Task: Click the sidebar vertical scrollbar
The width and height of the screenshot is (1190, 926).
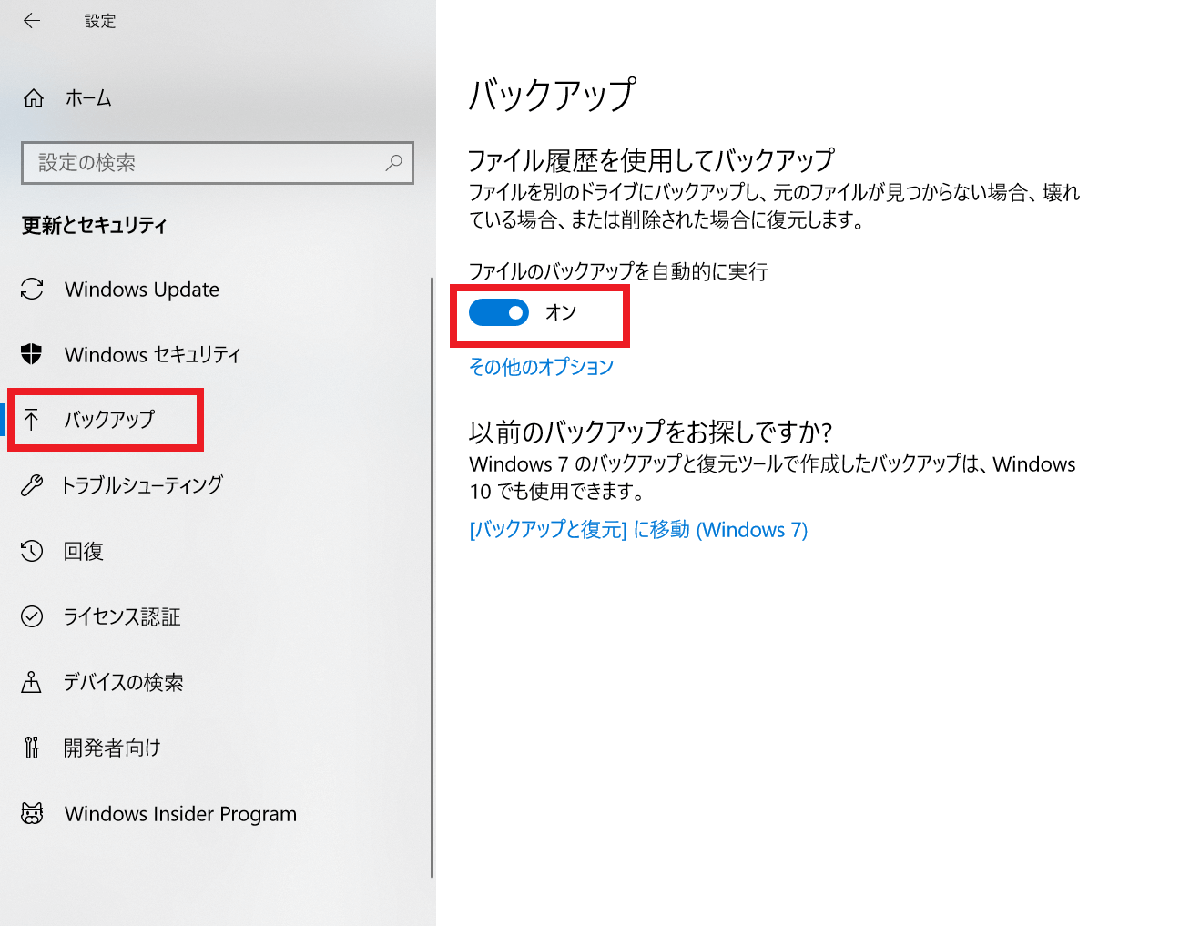Action: 432,577
